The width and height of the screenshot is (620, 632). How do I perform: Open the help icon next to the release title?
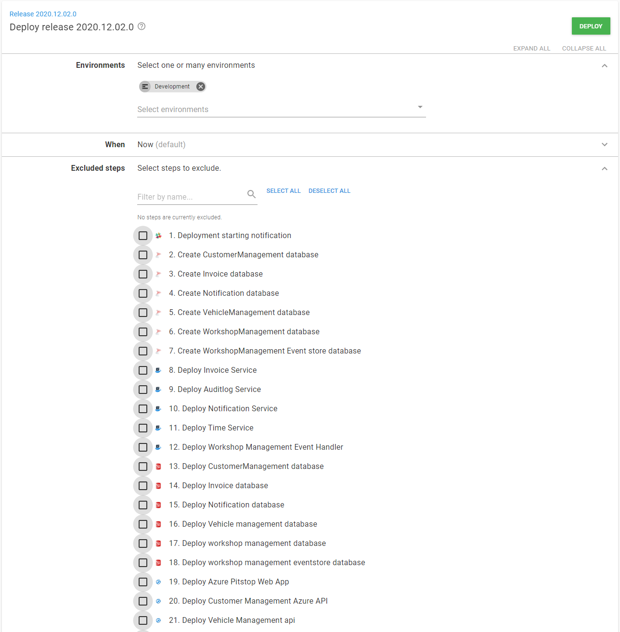141,26
